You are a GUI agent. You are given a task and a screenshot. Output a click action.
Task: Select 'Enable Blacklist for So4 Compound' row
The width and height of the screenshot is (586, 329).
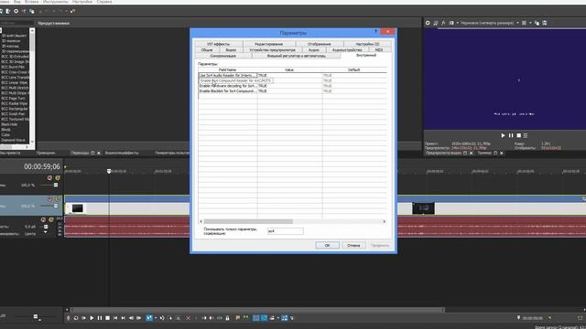coord(293,91)
